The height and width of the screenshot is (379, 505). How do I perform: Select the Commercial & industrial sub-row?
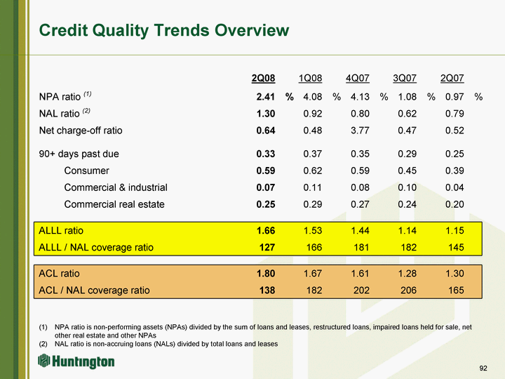coord(116,187)
